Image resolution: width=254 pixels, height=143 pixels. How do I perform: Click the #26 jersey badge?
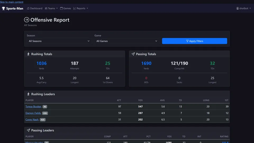click(45, 113)
